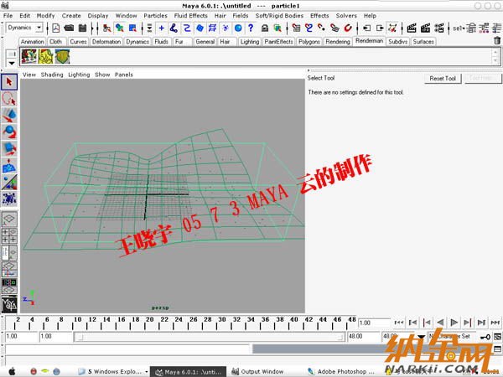
Task: Select by object type mode icon
Action: click(120, 28)
